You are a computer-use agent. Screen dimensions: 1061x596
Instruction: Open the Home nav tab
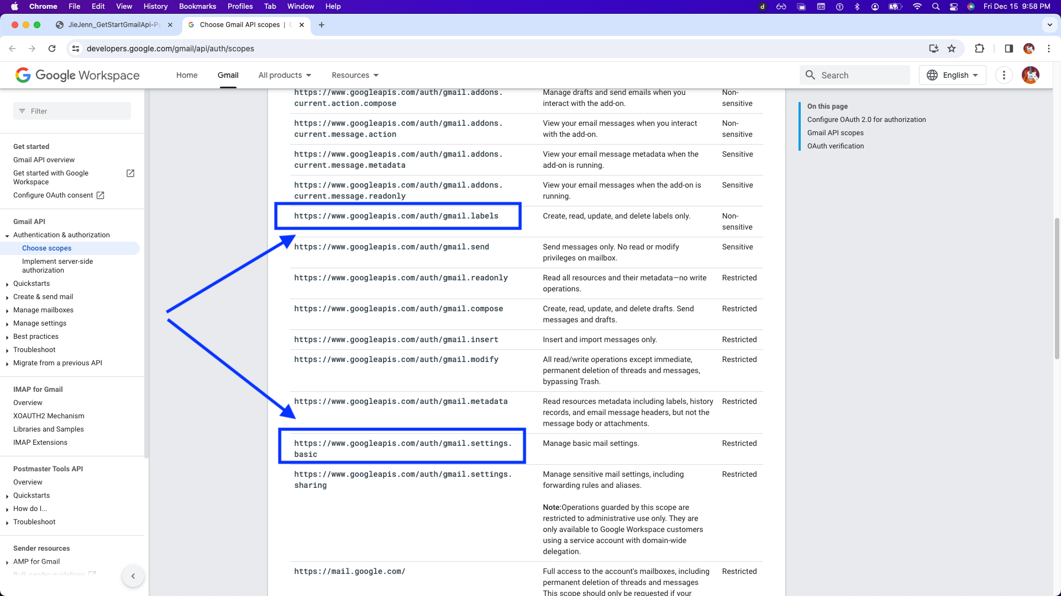click(187, 75)
